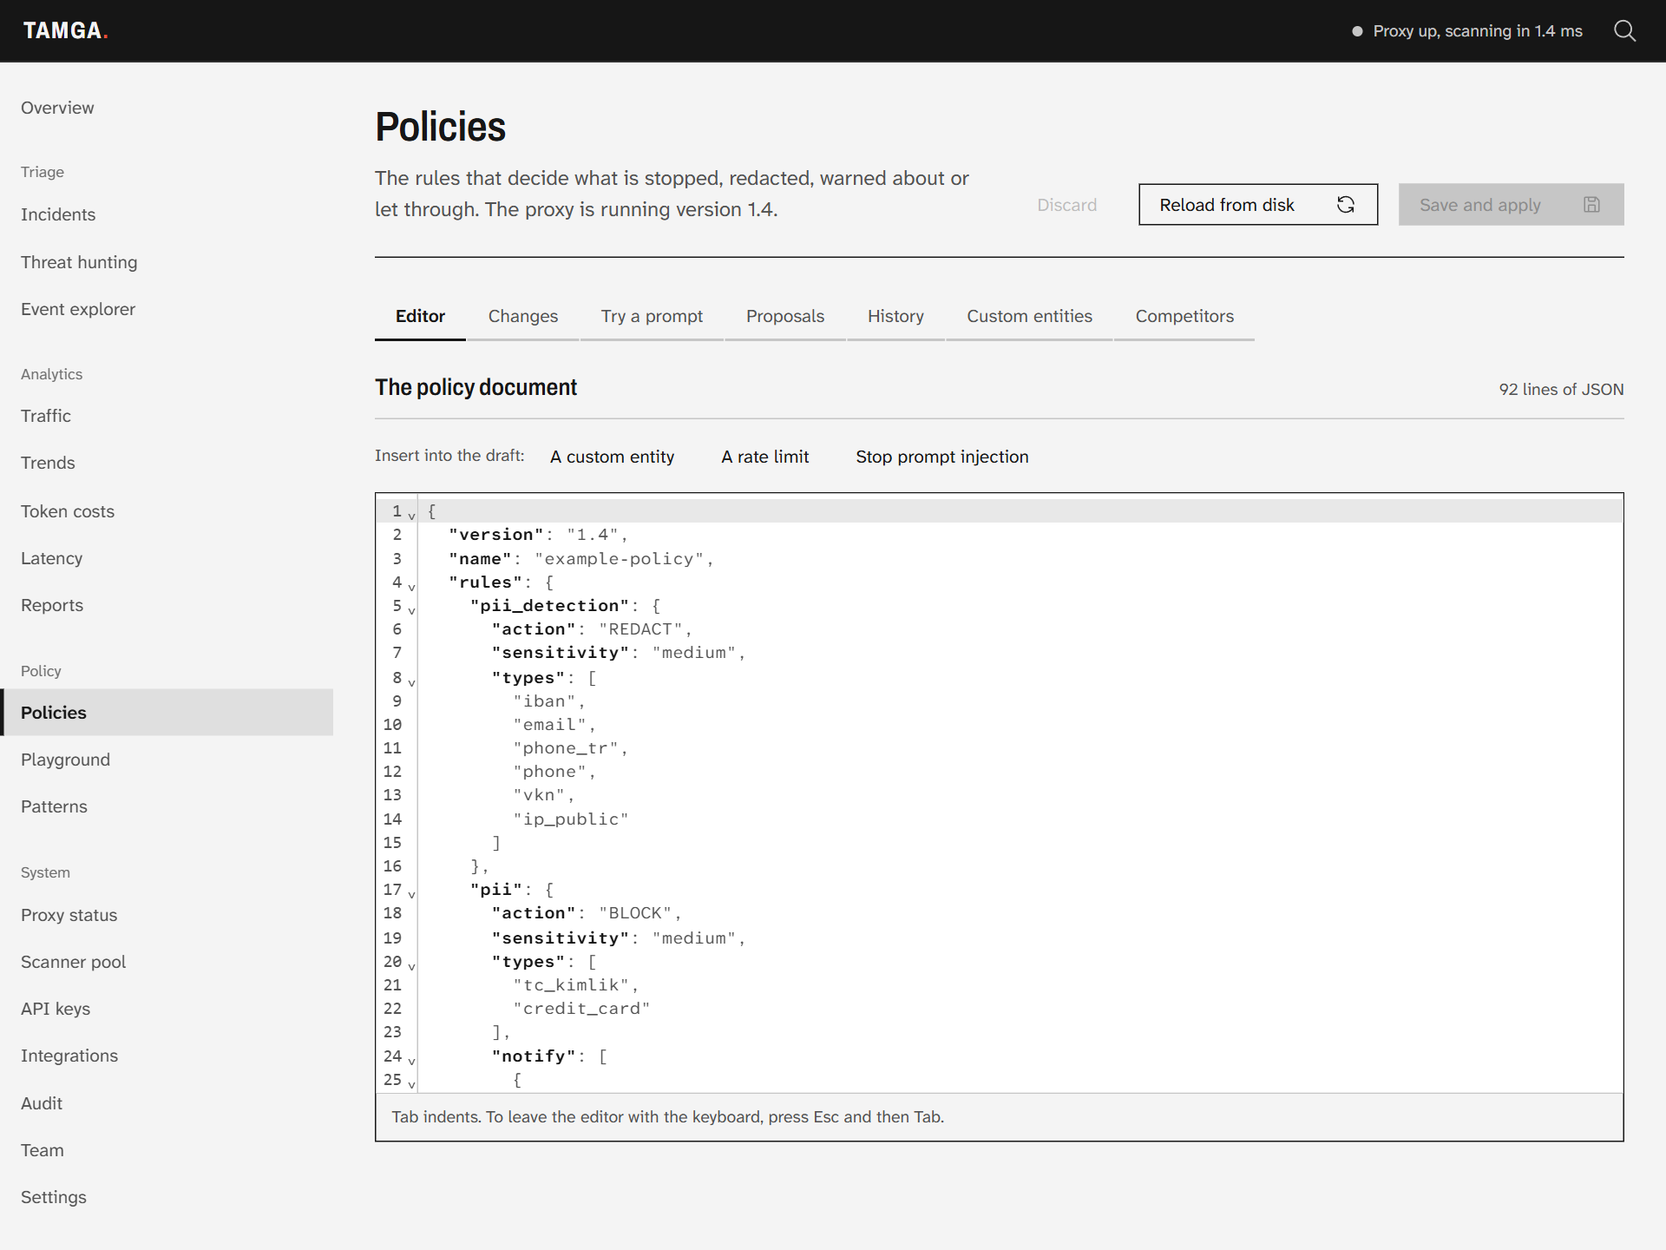The width and height of the screenshot is (1666, 1250).
Task: Click the floppy disk save icon
Action: coord(1591,205)
